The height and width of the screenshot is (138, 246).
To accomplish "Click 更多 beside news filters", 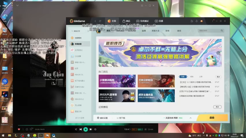I will tap(218, 77).
